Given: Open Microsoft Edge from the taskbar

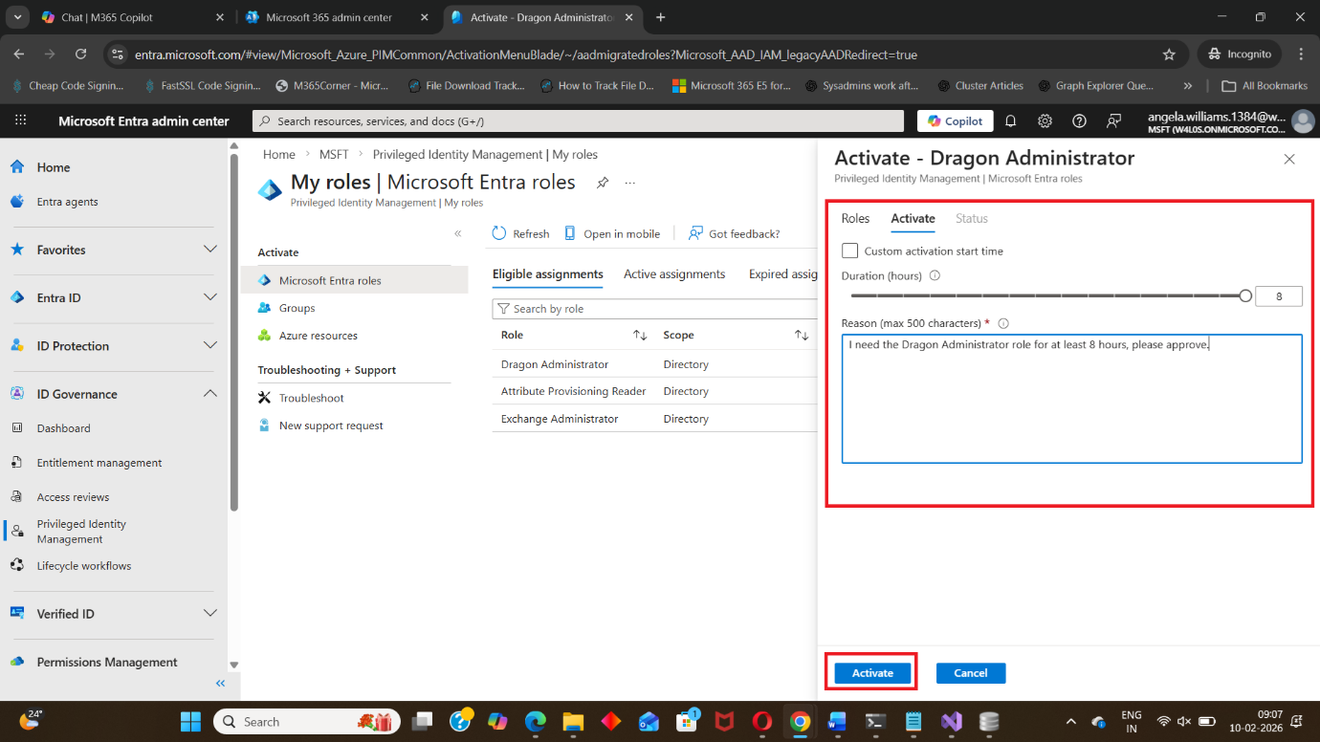Looking at the screenshot, I should pyautogui.click(x=535, y=721).
